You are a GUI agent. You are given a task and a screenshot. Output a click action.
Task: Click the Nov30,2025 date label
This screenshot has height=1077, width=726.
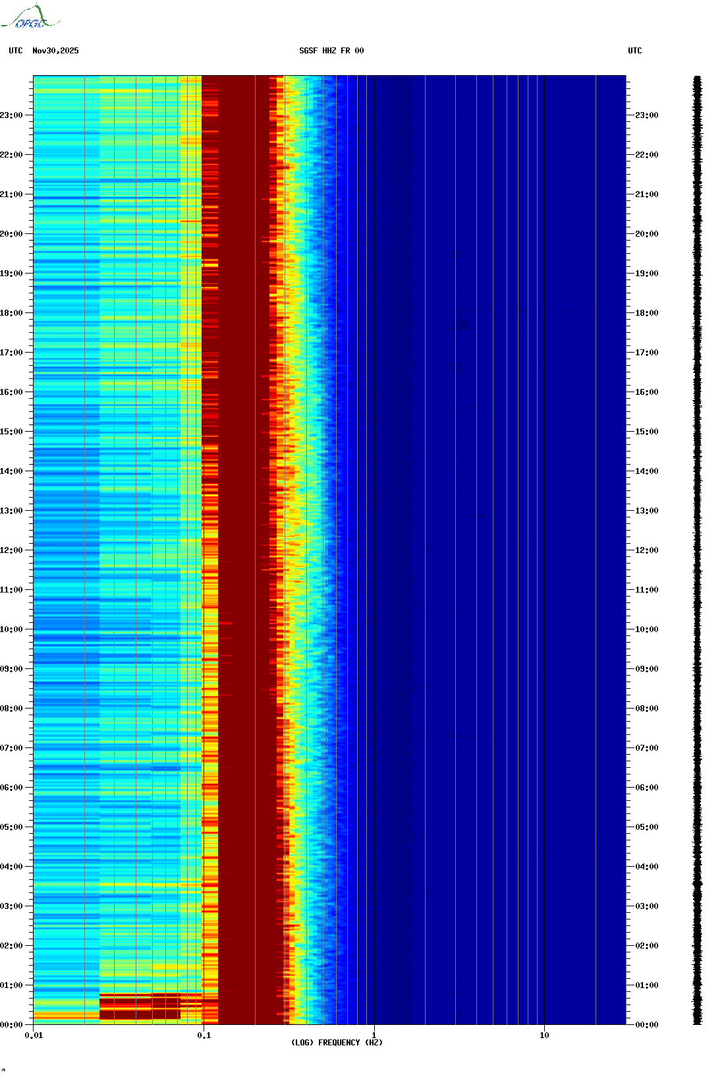(x=55, y=51)
